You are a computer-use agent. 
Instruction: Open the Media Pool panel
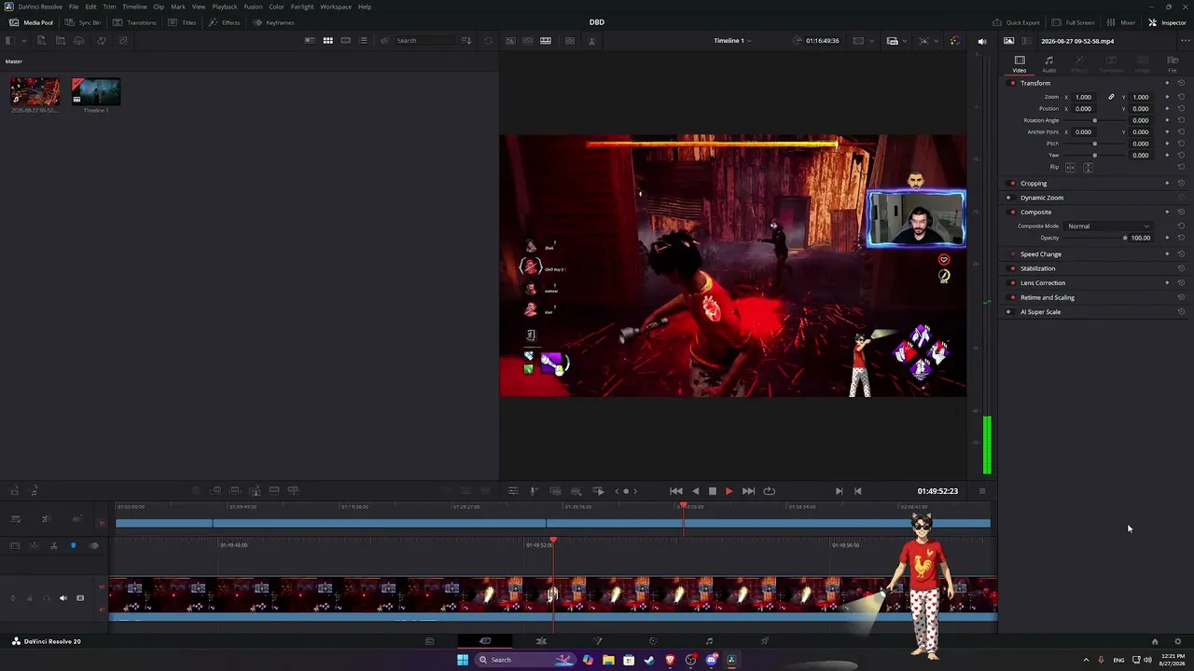point(31,22)
